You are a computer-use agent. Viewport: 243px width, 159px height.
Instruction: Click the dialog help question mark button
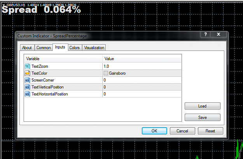pos(205,34)
